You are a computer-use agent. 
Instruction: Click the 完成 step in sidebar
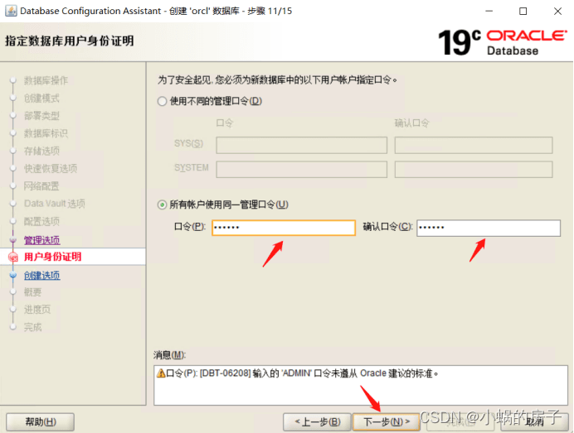(x=32, y=327)
